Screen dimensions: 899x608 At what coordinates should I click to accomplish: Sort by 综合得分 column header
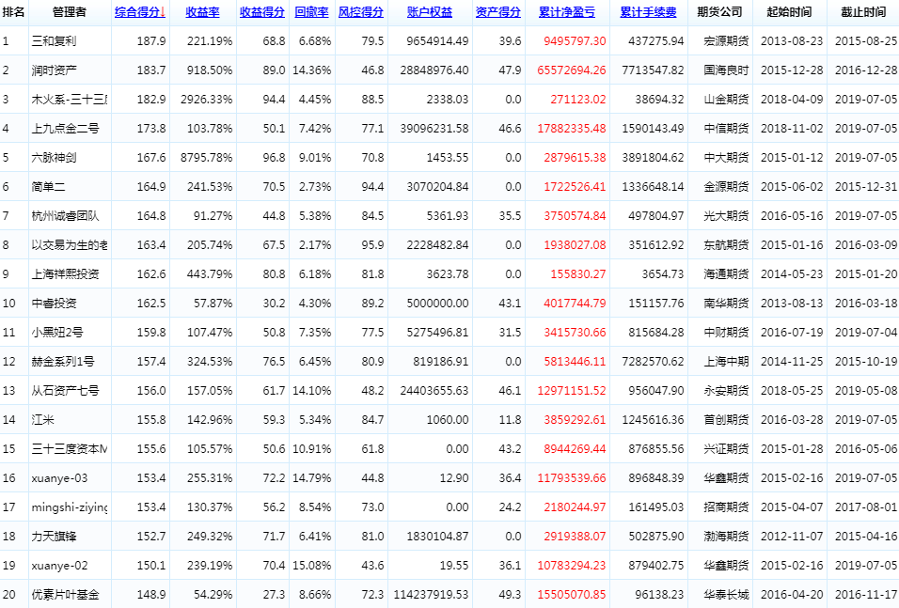coord(140,12)
